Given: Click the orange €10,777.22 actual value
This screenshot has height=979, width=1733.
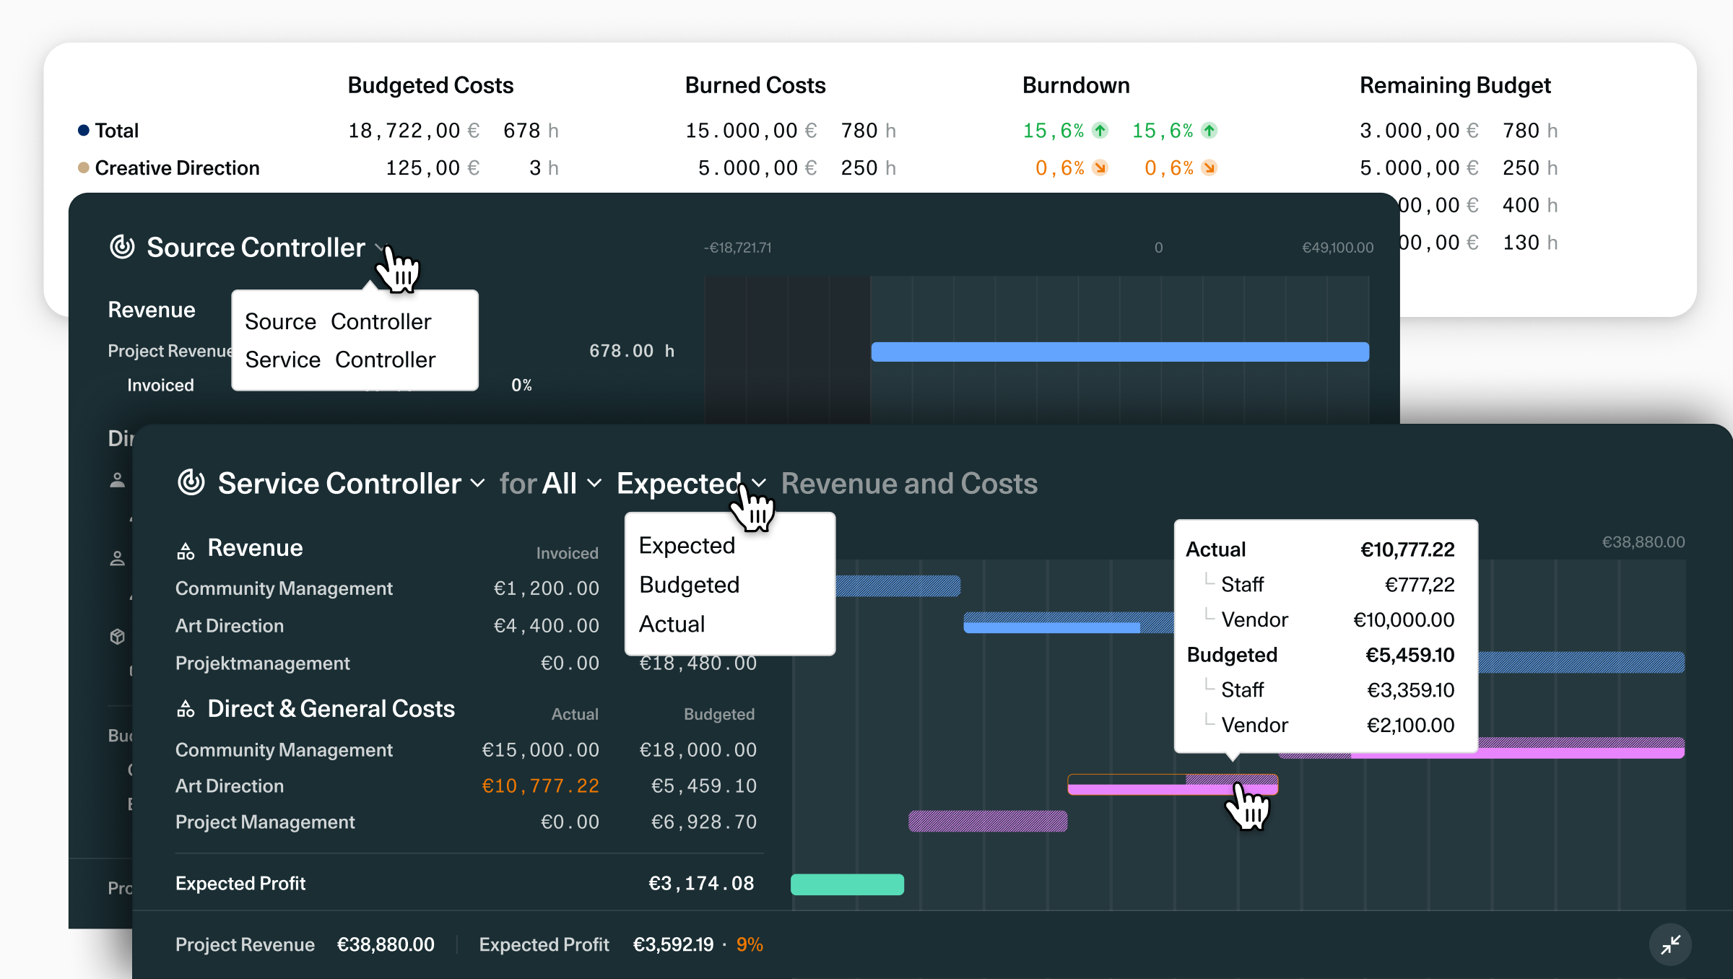Looking at the screenshot, I should tap(540, 786).
